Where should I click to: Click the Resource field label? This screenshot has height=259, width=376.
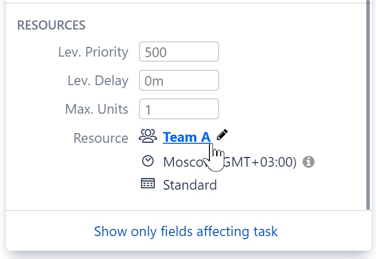[x=101, y=138]
